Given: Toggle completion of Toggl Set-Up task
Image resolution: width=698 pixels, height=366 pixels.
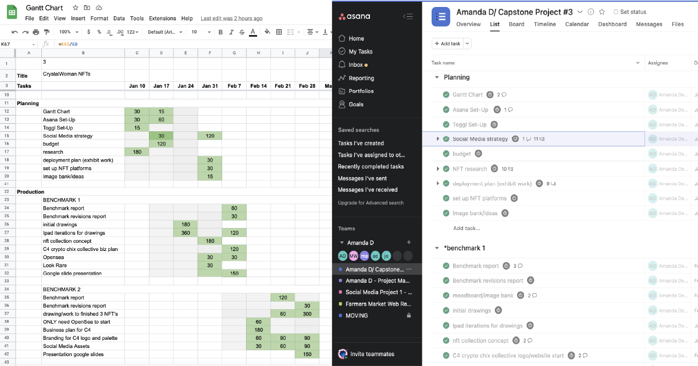Looking at the screenshot, I should click(x=446, y=124).
